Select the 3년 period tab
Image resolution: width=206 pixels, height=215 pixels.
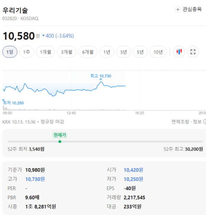[x=124, y=52]
